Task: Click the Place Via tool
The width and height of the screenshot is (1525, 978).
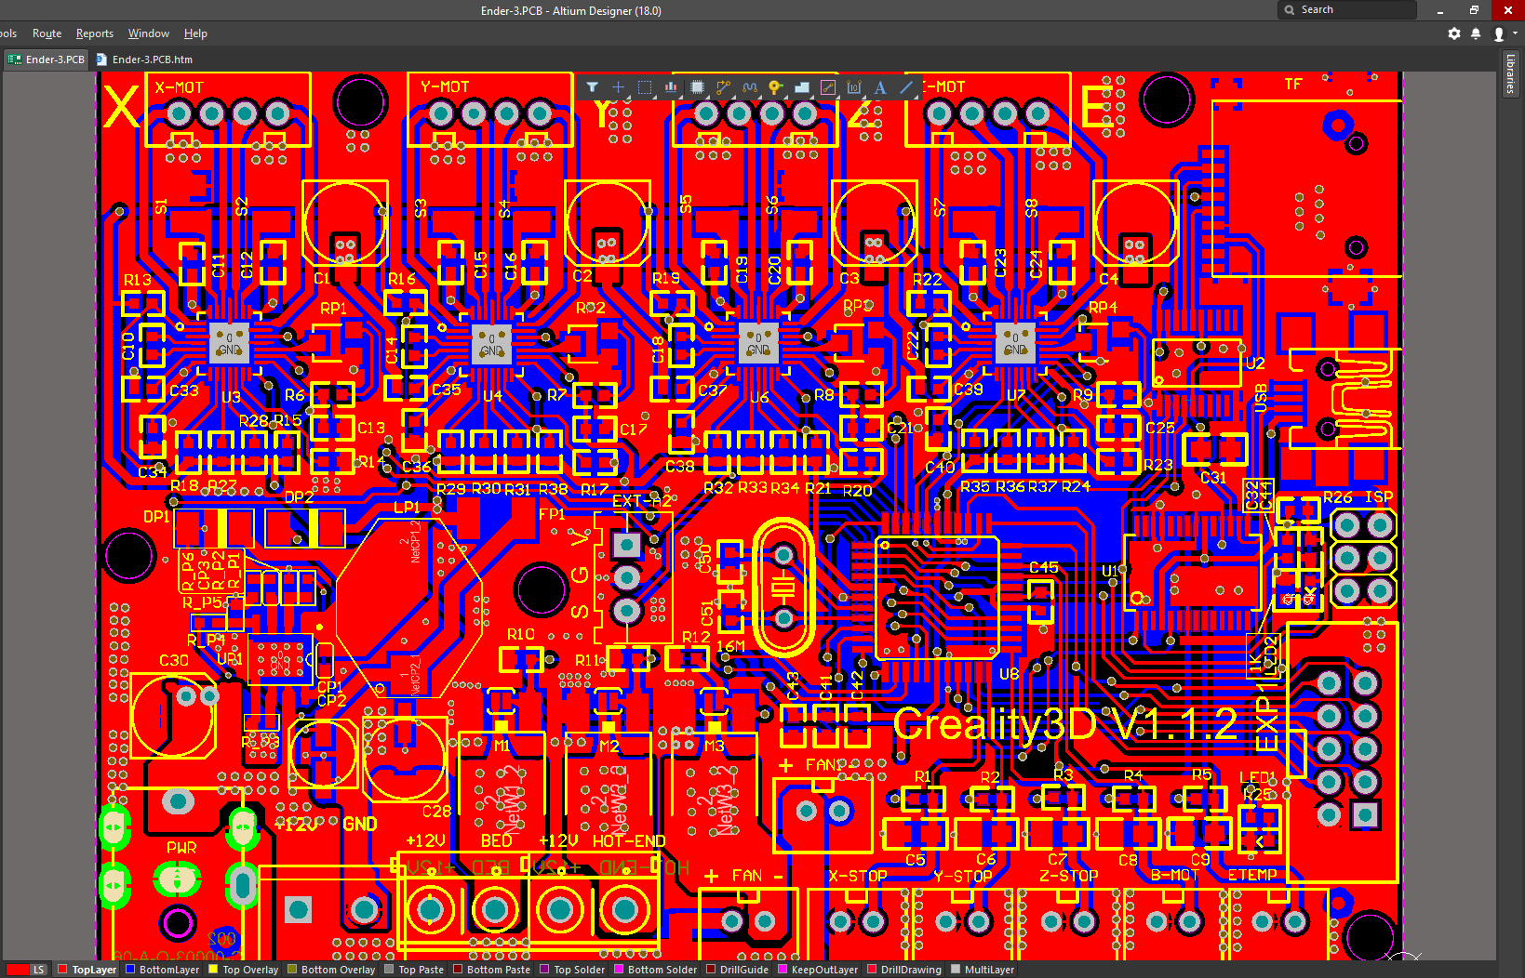Action: pyautogui.click(x=775, y=87)
